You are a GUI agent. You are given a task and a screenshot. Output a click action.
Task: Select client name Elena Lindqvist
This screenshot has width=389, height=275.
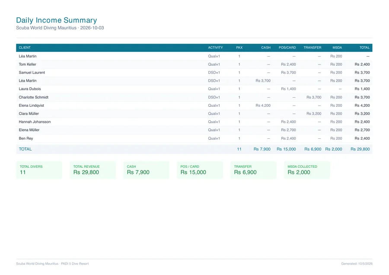pyautogui.click(x=31, y=105)
